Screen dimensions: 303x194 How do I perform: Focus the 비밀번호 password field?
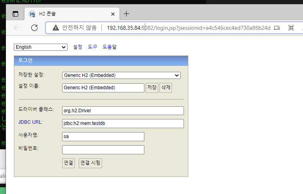(x=103, y=150)
